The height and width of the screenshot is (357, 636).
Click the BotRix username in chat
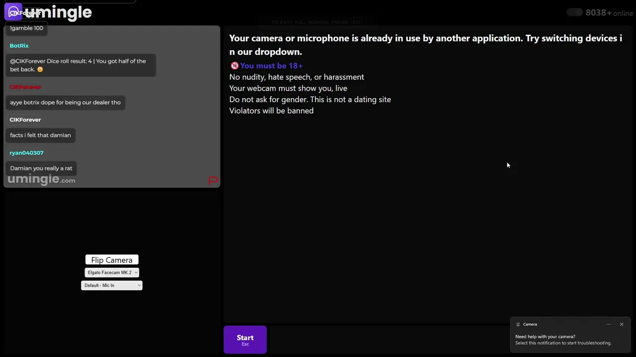[19, 46]
